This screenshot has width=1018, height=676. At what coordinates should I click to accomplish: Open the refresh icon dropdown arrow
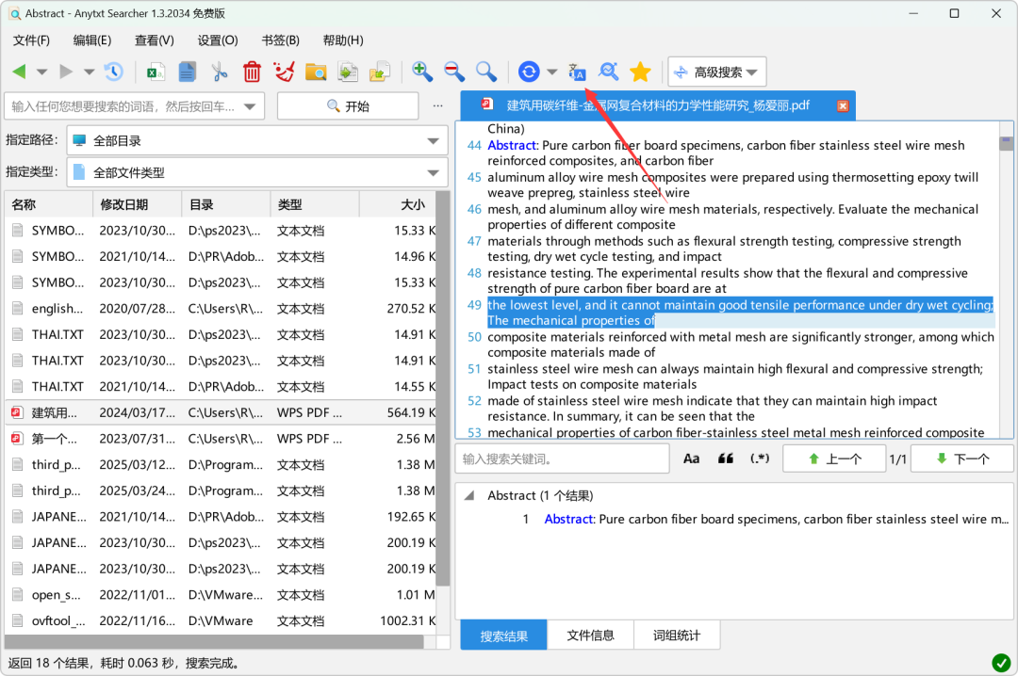(552, 72)
